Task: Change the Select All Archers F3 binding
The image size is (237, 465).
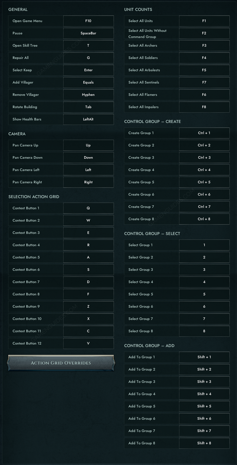Action: 204,46
